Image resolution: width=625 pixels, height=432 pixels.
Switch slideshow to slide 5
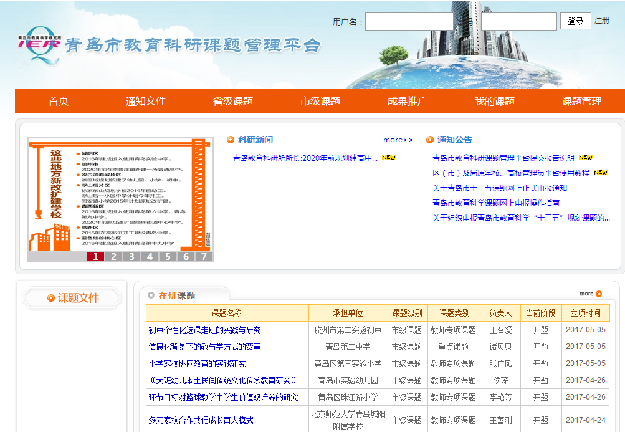click(x=168, y=256)
